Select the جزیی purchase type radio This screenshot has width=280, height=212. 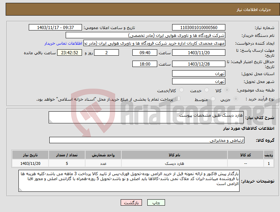coord(236,99)
